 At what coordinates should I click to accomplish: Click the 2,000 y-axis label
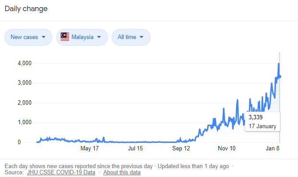coord(24,103)
